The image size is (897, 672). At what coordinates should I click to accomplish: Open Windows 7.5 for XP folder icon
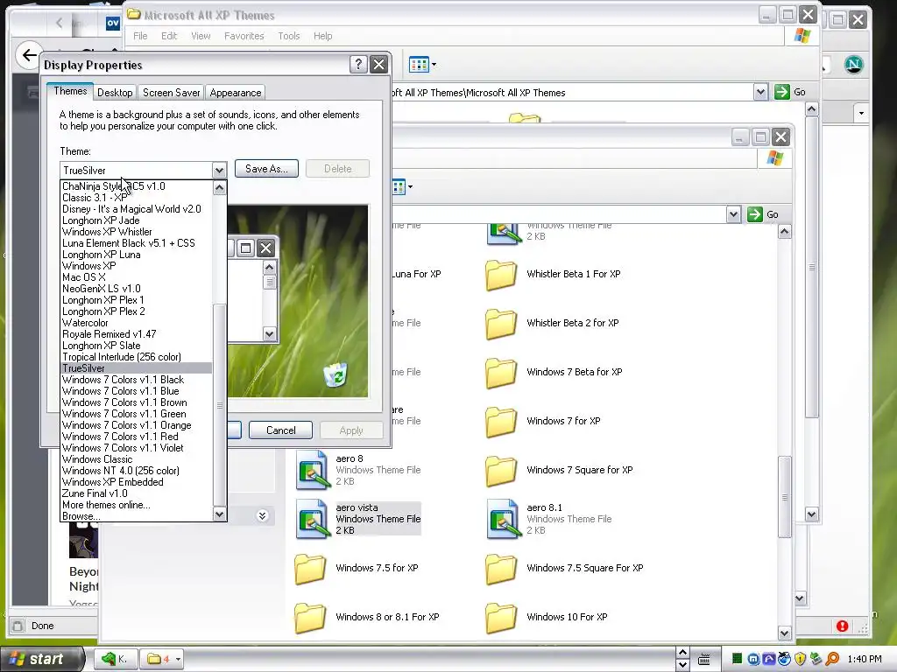[310, 569]
